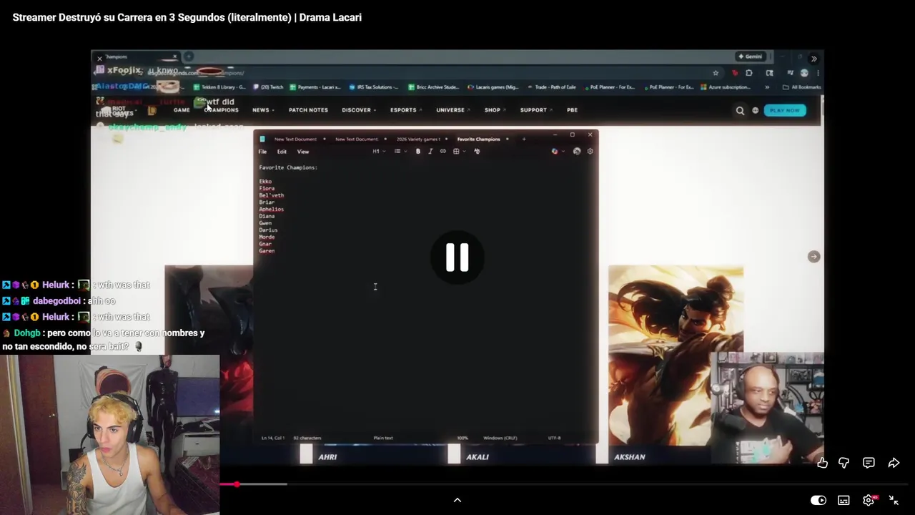Viewport: 915px width, 515px height.
Task: Open Notepad account avatar
Action: coord(577,152)
